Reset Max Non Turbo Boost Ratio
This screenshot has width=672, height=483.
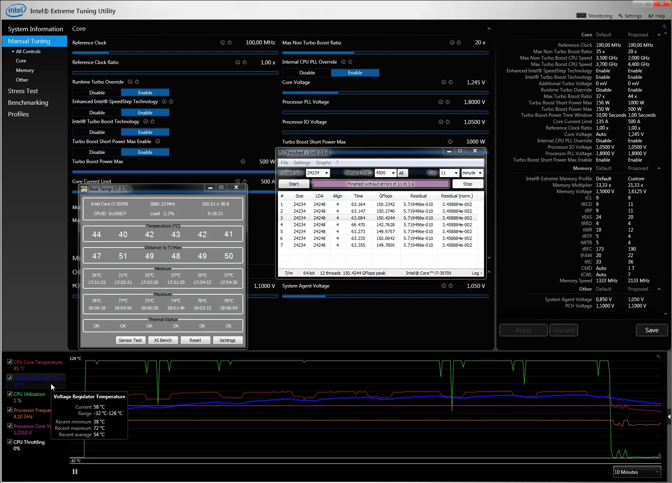459,42
